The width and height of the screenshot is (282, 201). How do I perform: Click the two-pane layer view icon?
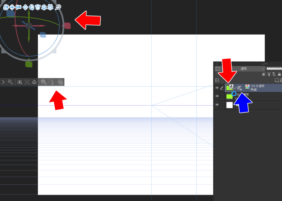pos(217,80)
